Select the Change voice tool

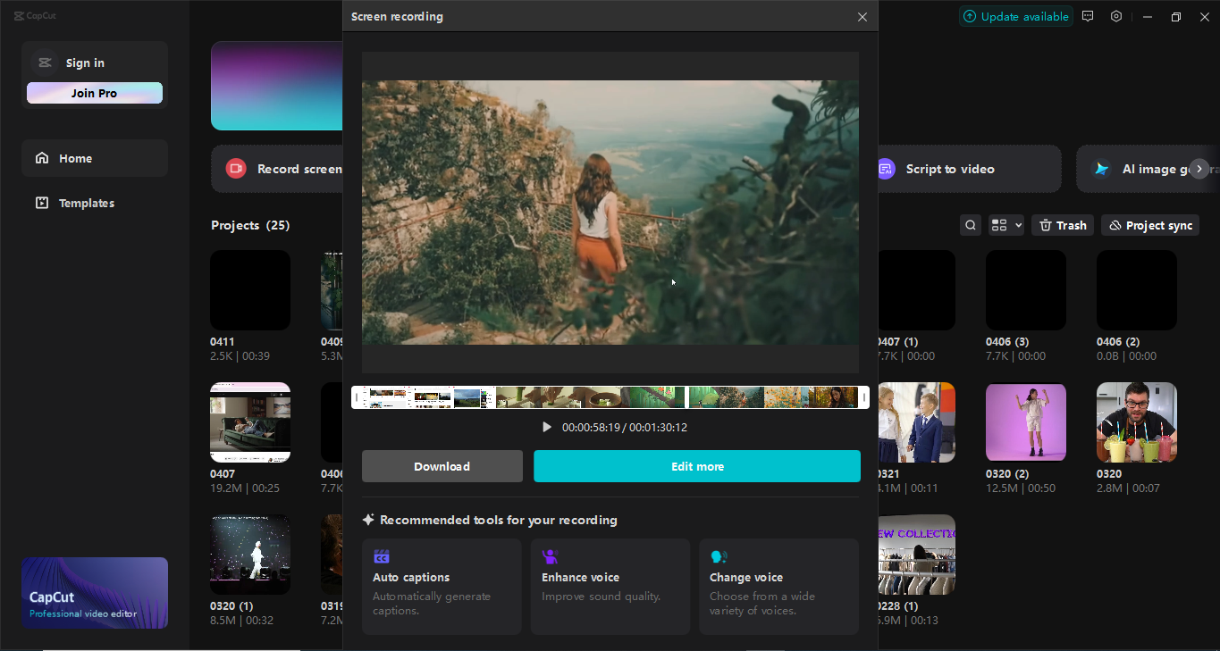778,587
